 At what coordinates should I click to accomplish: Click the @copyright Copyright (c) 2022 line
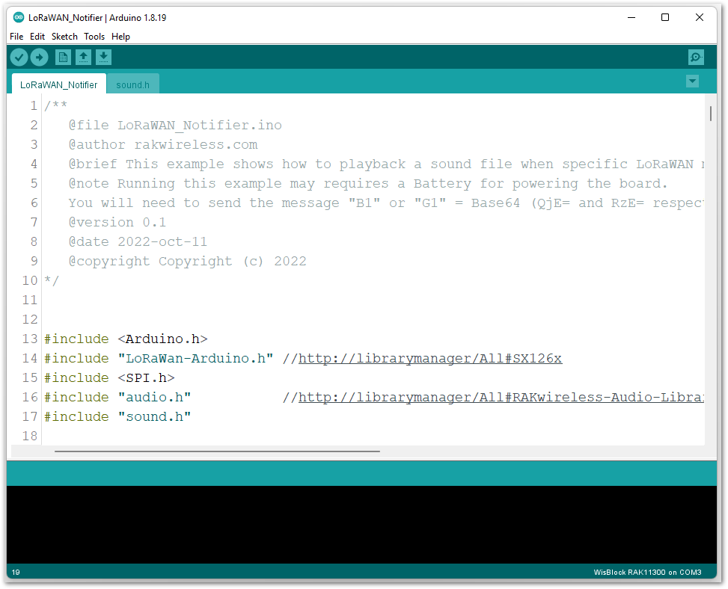(x=187, y=262)
